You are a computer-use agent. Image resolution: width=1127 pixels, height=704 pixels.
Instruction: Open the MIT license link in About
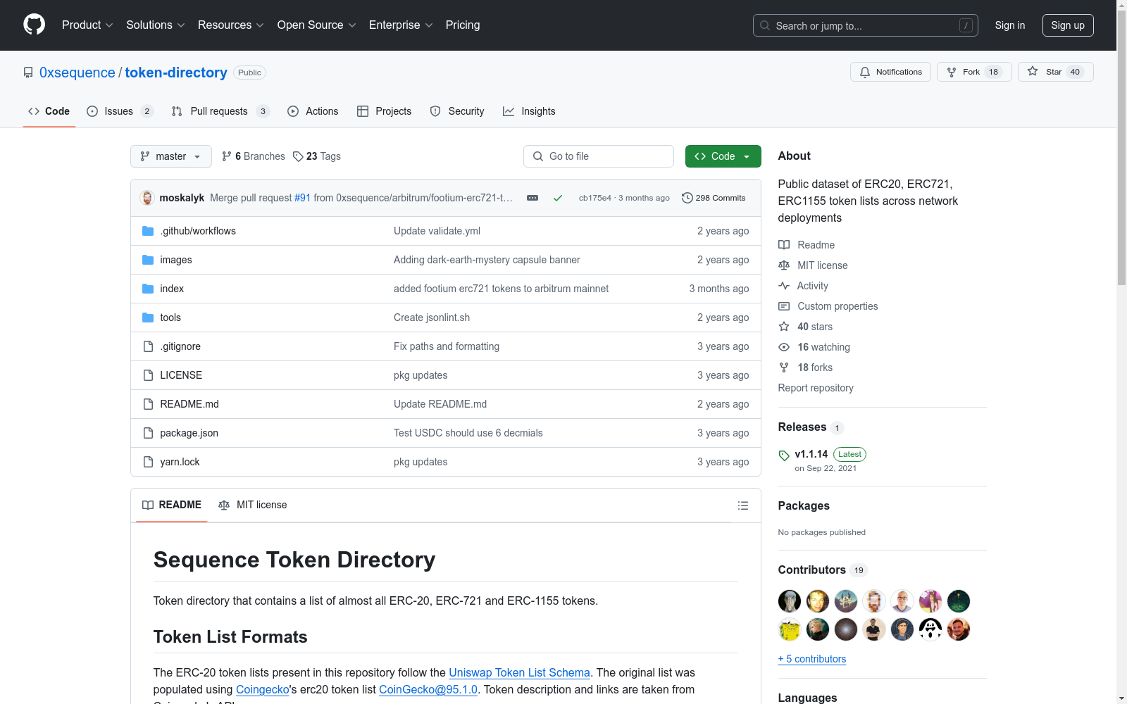[814, 265]
